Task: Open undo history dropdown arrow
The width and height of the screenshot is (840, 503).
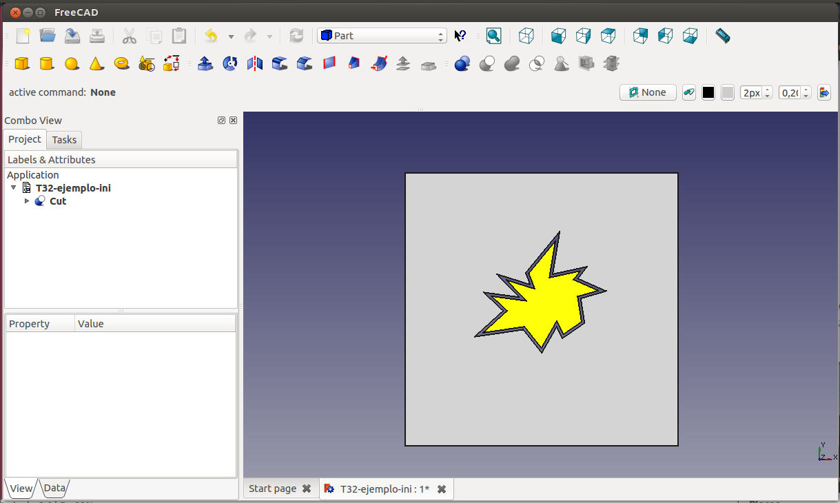Action: (x=231, y=37)
